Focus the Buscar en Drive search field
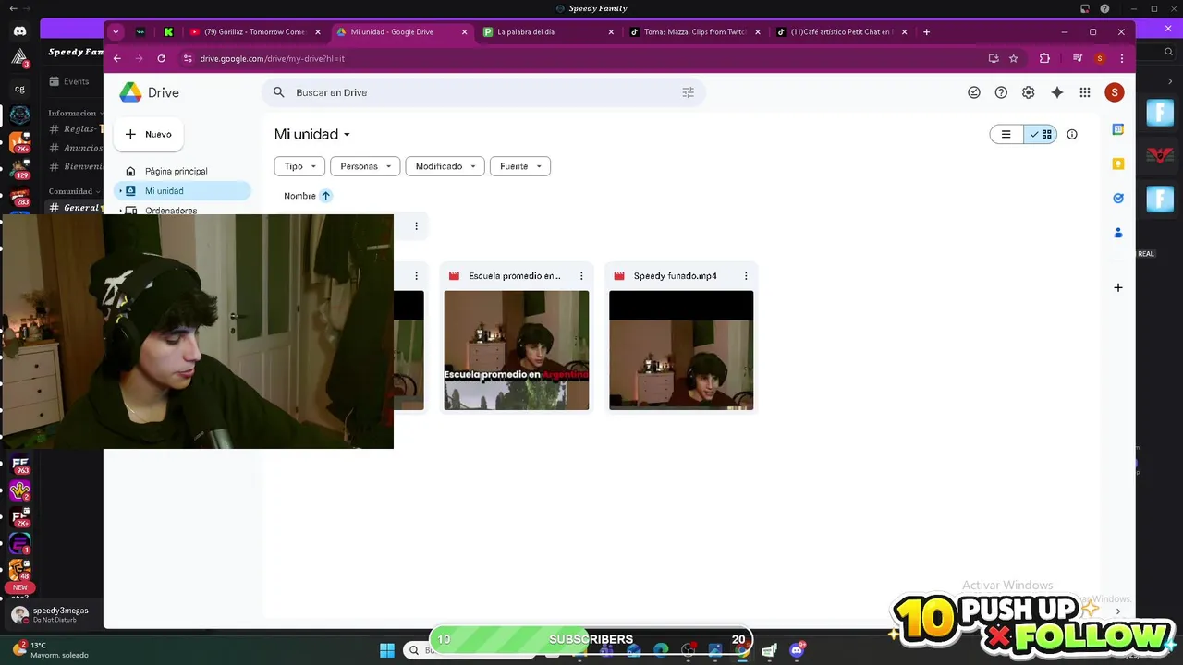 [x=484, y=92]
